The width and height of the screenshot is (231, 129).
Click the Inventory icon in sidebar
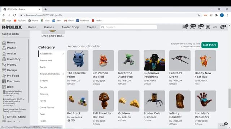pos(4,59)
